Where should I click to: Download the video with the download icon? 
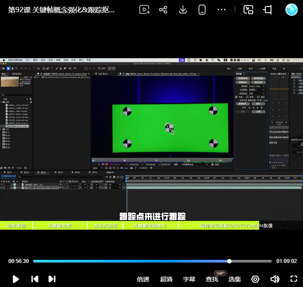pyautogui.click(x=183, y=10)
